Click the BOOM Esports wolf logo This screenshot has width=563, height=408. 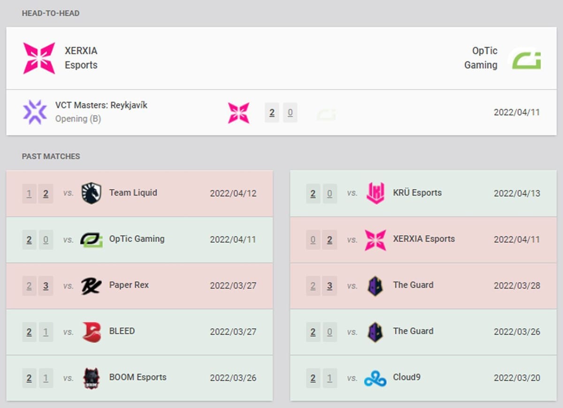pos(91,378)
